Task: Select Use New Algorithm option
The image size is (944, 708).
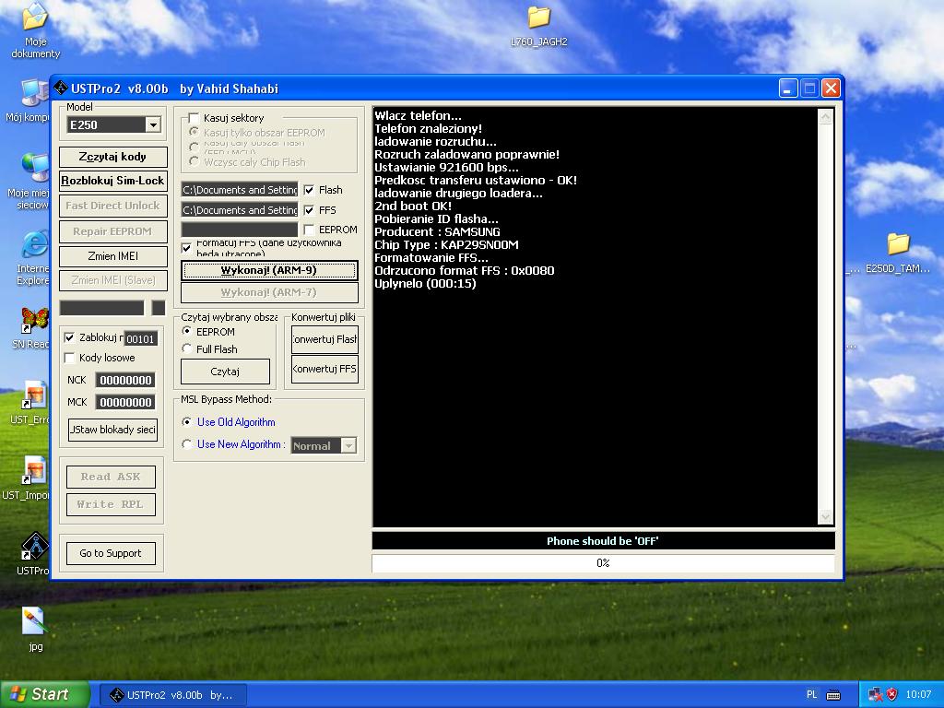Action: 186,444
